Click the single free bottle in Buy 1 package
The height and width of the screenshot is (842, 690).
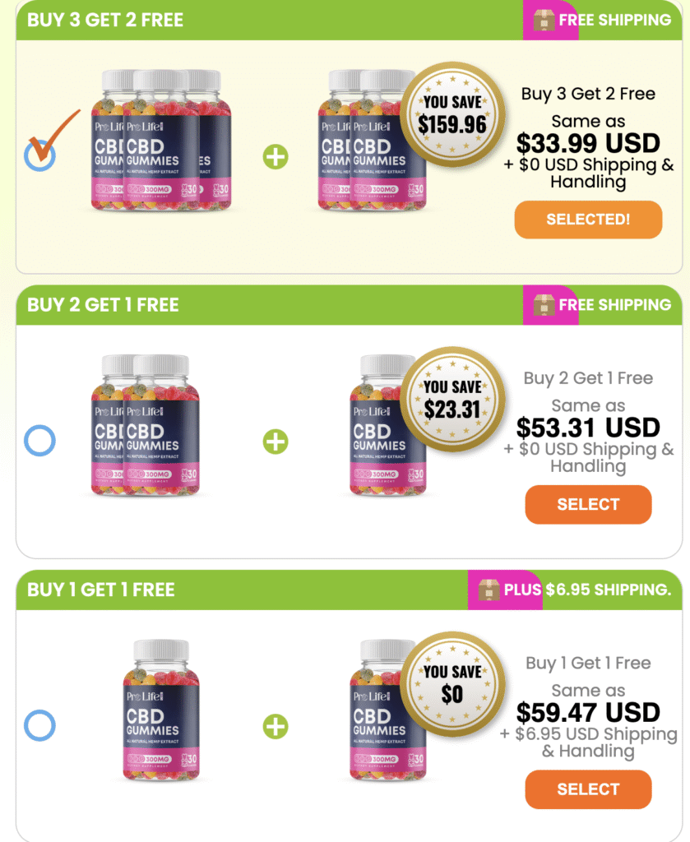coord(387,711)
